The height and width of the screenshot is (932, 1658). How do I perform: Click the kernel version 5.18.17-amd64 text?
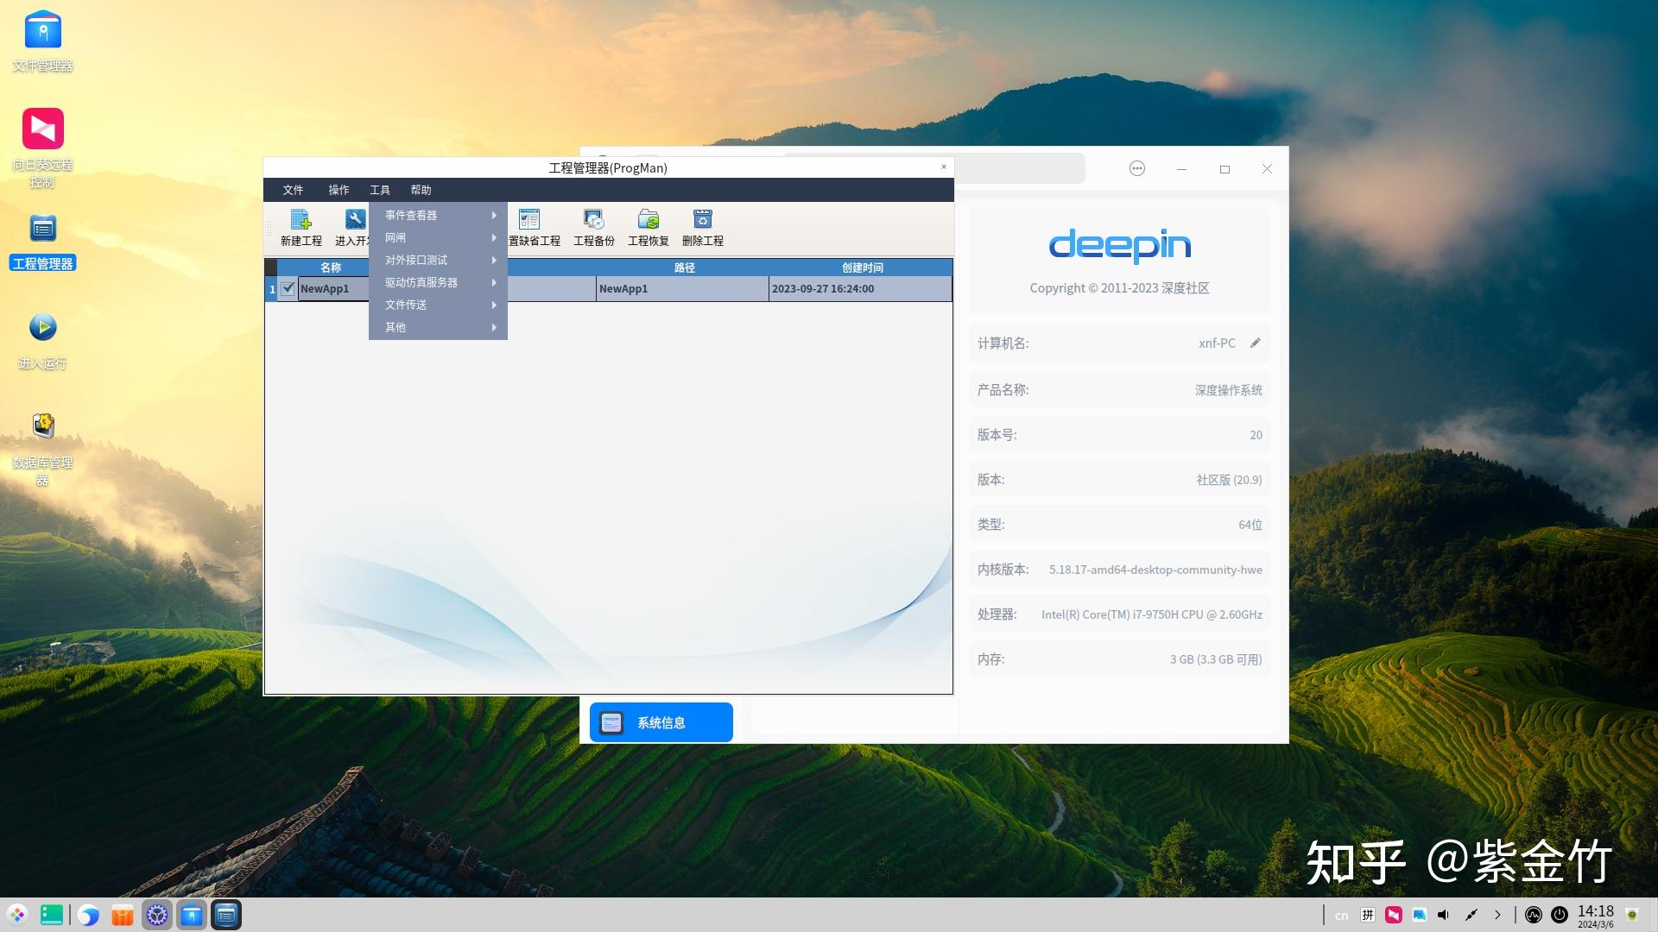click(x=1155, y=570)
